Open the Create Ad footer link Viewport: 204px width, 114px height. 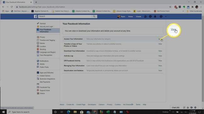(70, 105)
